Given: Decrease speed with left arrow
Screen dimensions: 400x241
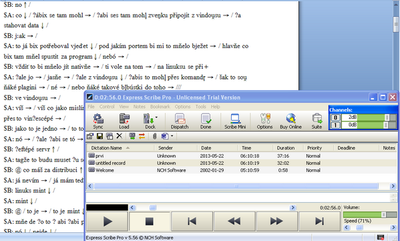Looking at the screenshot, I should click(346, 227).
